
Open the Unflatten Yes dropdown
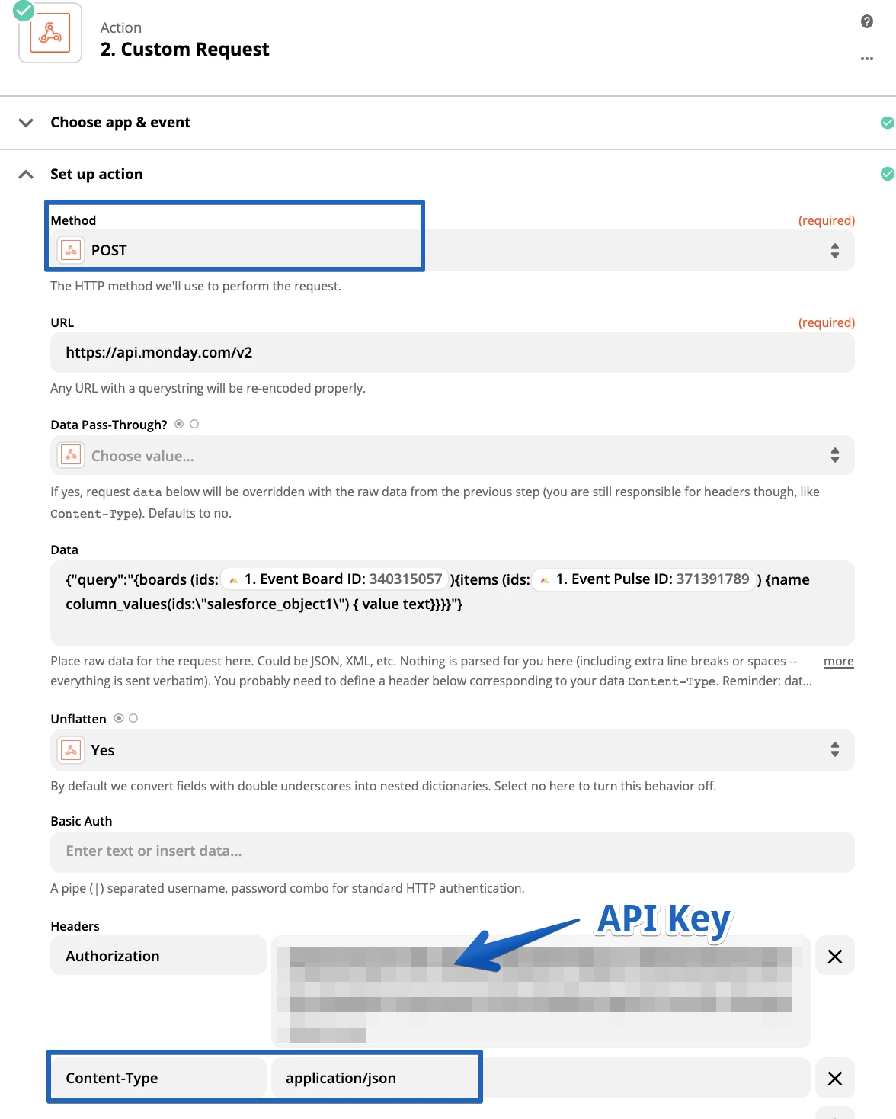pos(452,750)
